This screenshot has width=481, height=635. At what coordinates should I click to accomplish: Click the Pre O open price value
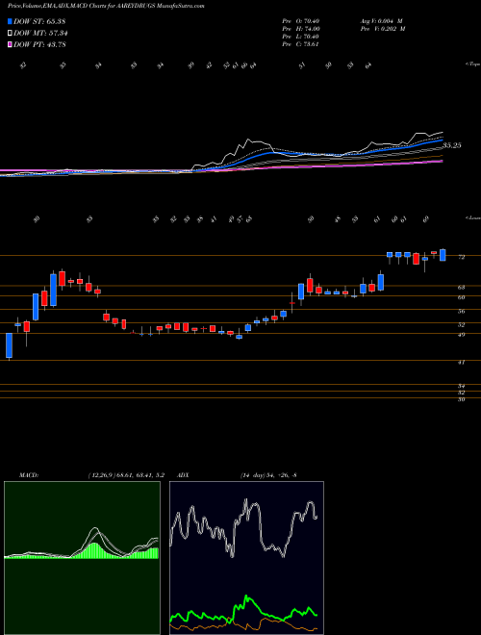pos(312,21)
